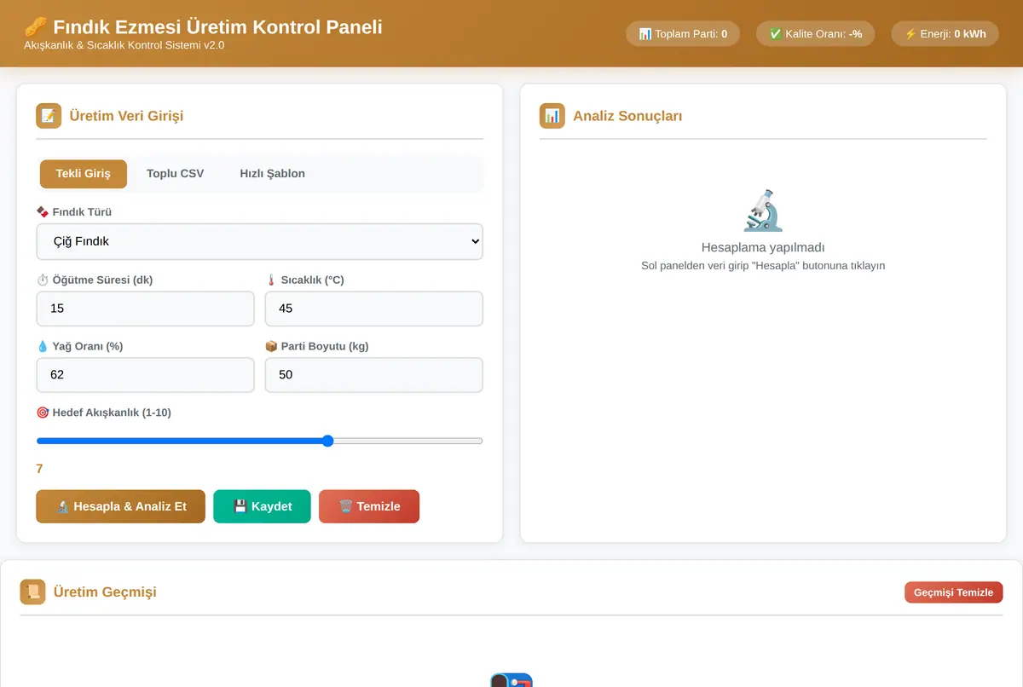The height and width of the screenshot is (687, 1023).
Task: Click the notepad icon beside Üretim Veri Girişi
Action: pyautogui.click(x=49, y=116)
